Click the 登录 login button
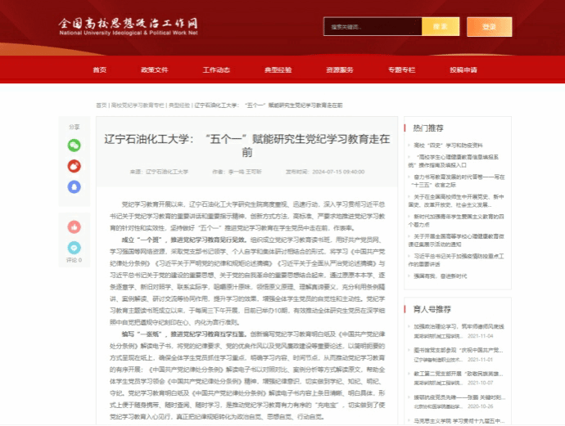This screenshot has width=565, height=426. click(x=490, y=27)
